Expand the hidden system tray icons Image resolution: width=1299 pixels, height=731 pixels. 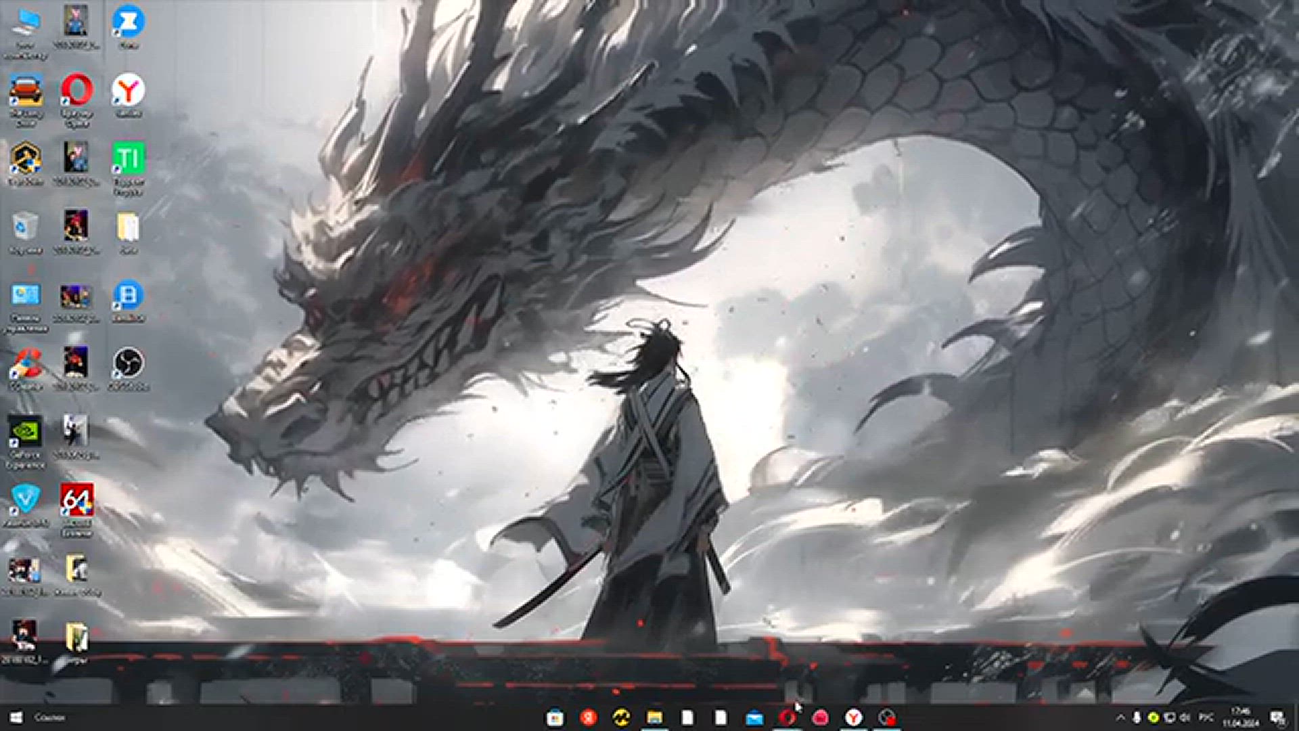1120,717
